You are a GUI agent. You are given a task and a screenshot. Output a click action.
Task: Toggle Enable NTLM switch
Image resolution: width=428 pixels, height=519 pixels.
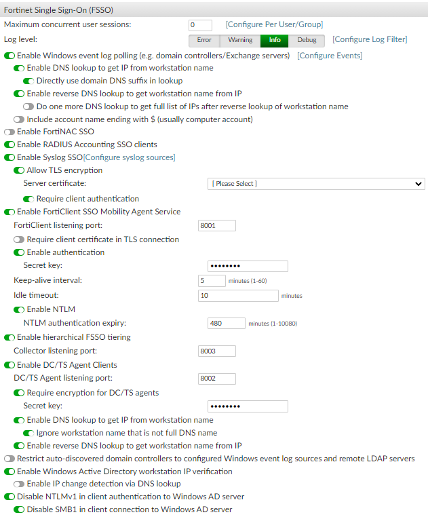click(19, 310)
